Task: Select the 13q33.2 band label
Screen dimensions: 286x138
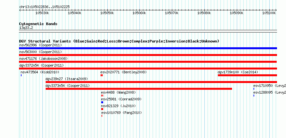Action: click(x=26, y=28)
